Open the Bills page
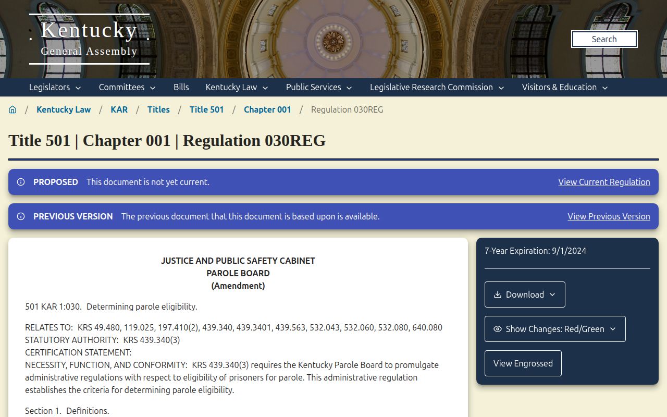Screen dimensions: 667x417 181,87
